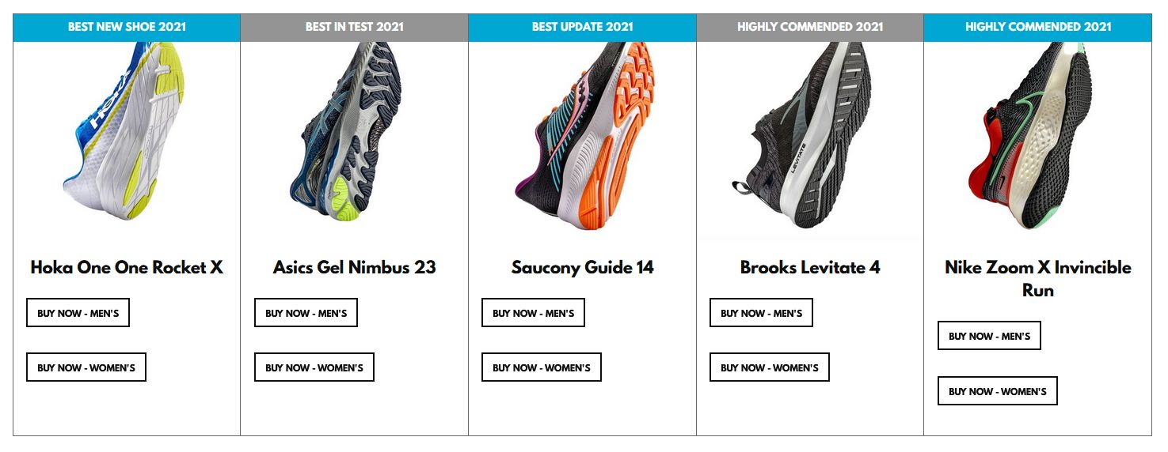Image resolution: width=1168 pixels, height=452 pixels.
Task: Buy the Saucony Guide 14 men's shoe
Action: (x=533, y=313)
